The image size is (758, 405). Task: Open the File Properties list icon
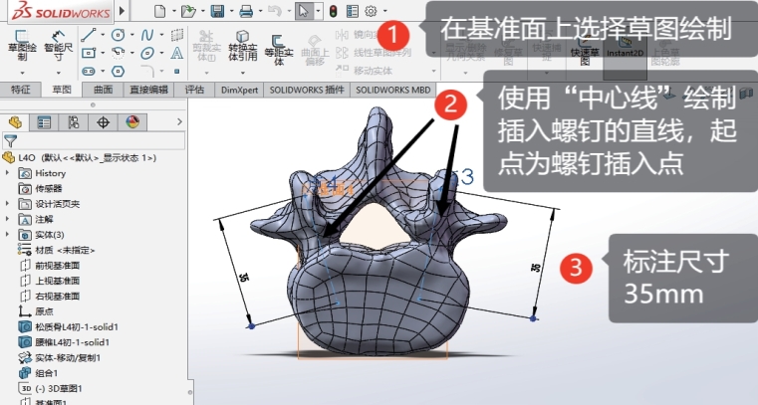coord(353,11)
